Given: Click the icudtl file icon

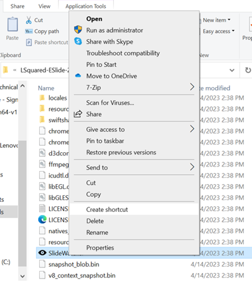Looking at the screenshot, I should pyautogui.click(x=42, y=175).
